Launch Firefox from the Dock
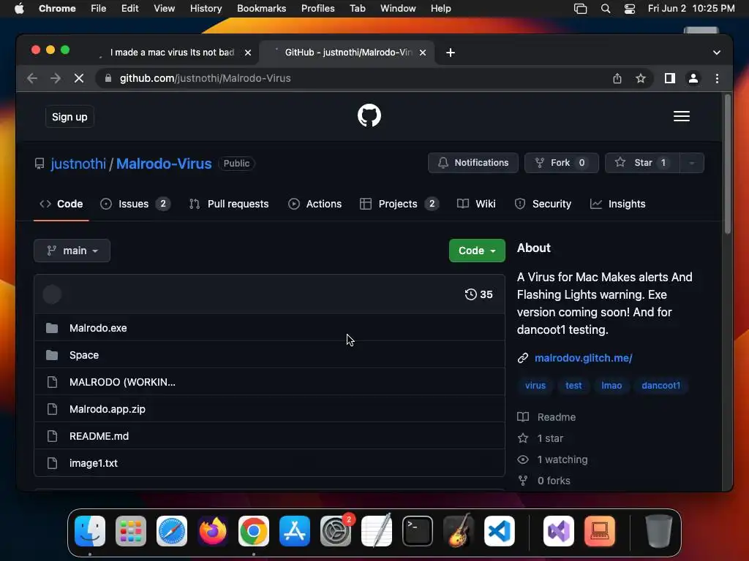 coord(213,531)
